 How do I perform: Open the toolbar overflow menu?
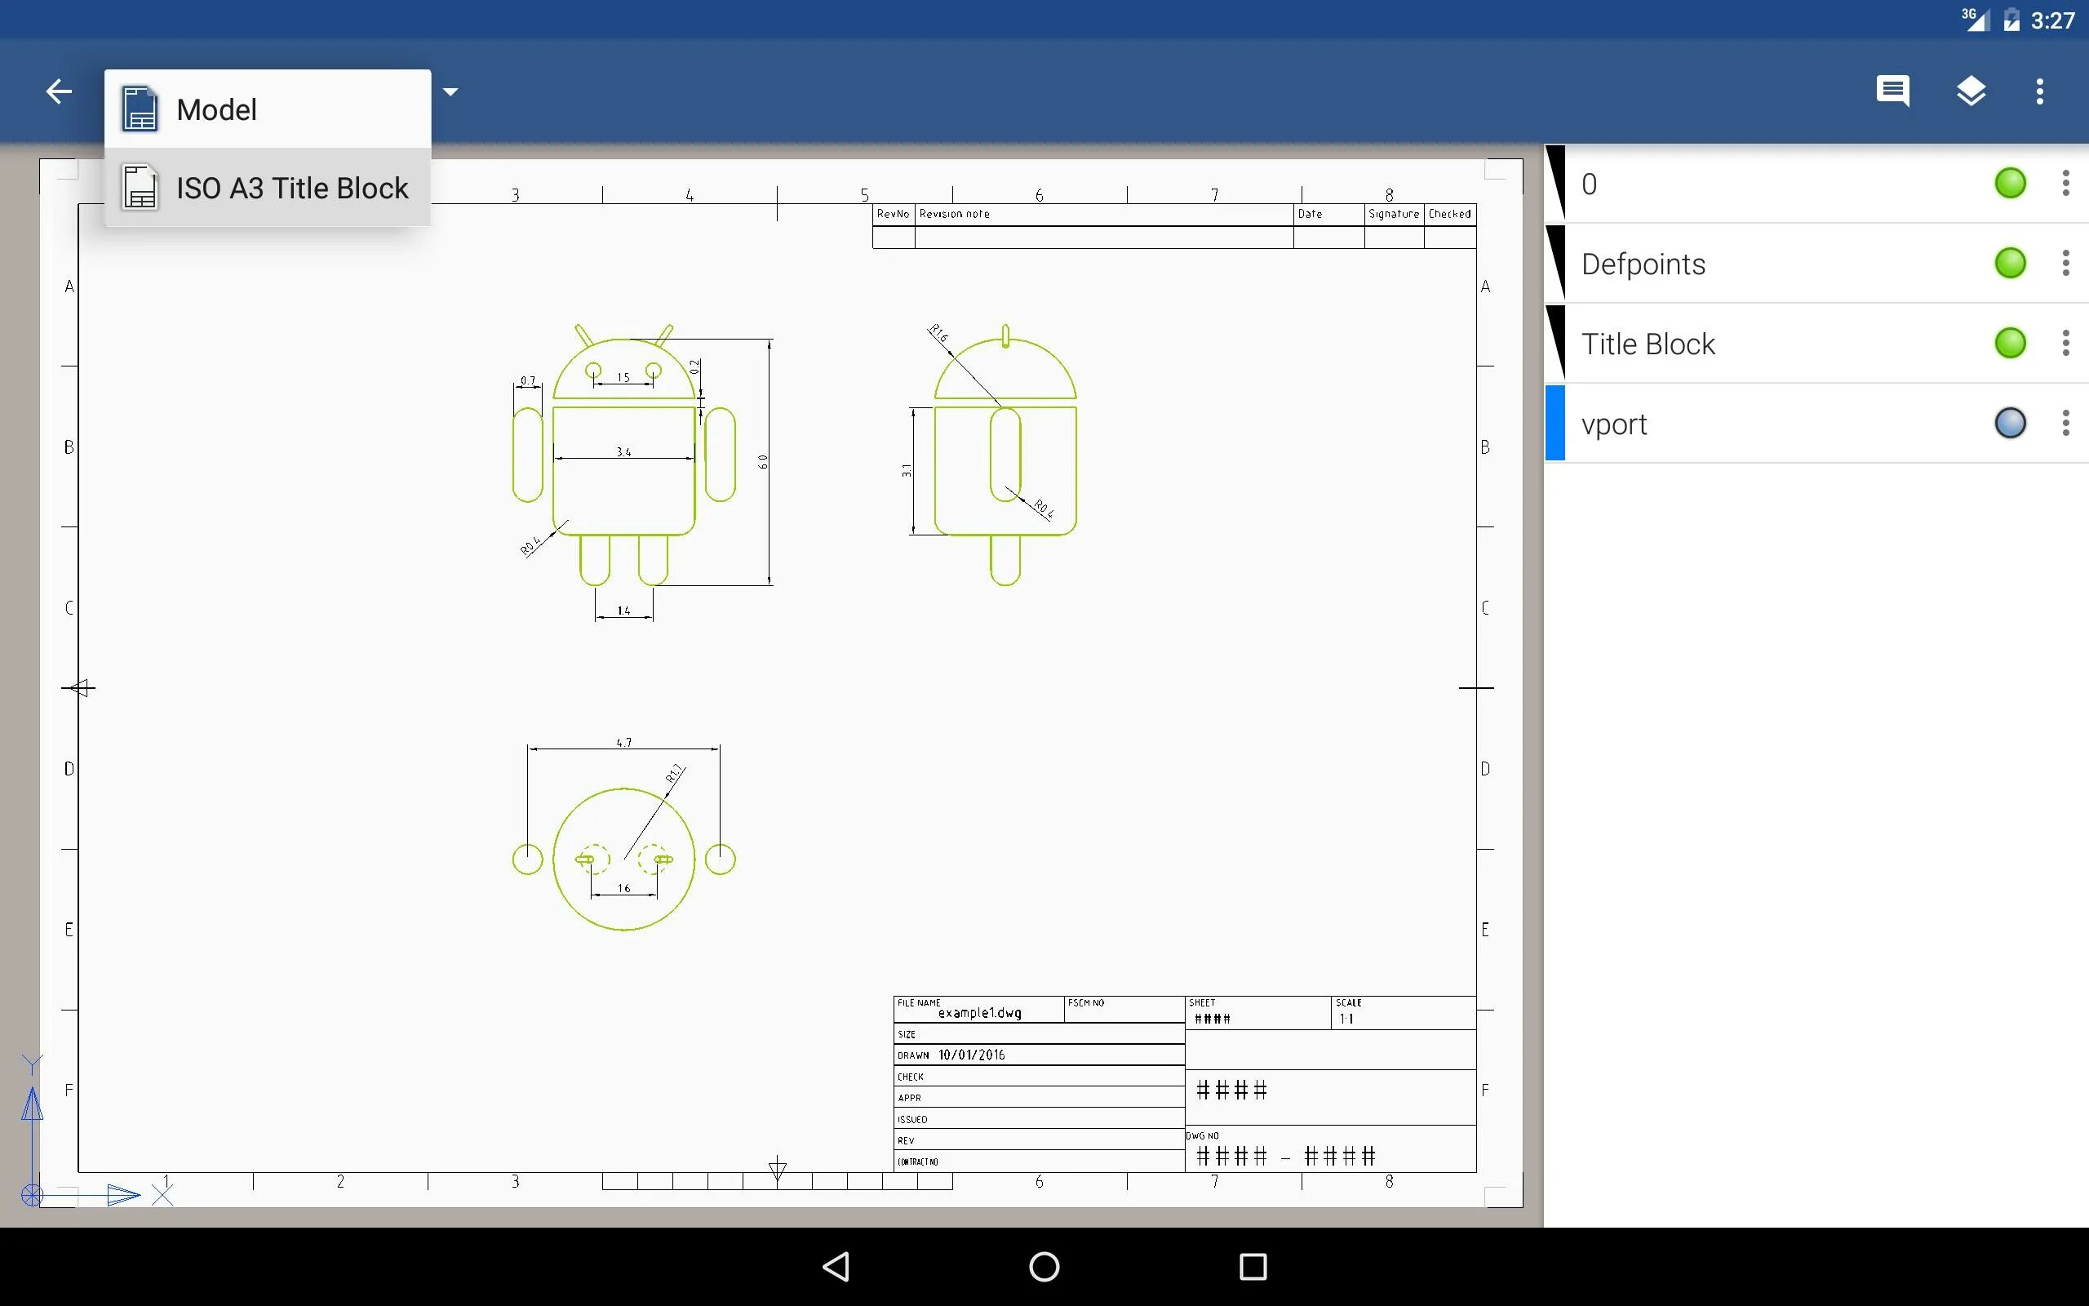click(2040, 91)
